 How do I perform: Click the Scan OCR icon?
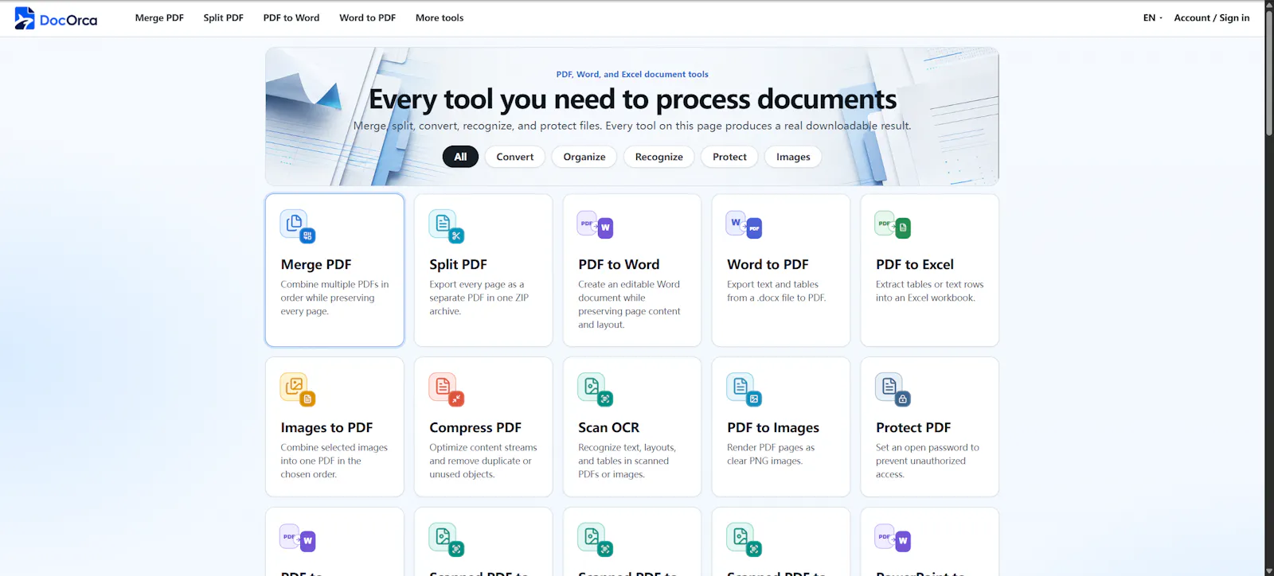596,390
